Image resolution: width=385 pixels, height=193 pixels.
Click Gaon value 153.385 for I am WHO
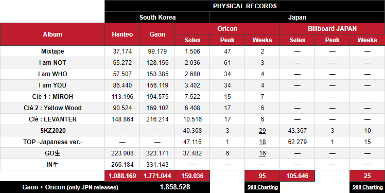click(x=157, y=74)
